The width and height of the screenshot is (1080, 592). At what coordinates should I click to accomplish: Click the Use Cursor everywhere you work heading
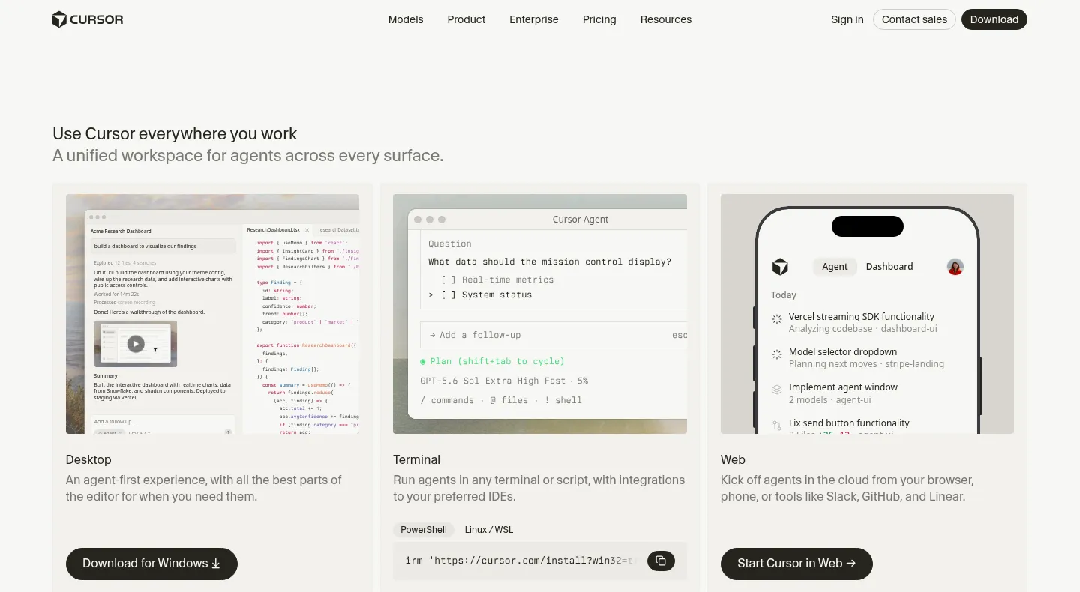point(175,134)
